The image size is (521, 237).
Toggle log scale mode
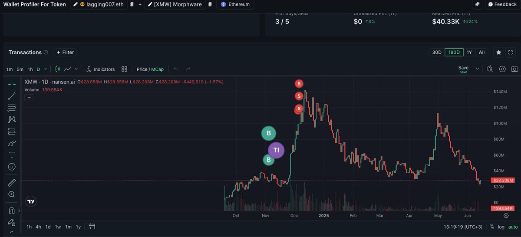point(501,227)
